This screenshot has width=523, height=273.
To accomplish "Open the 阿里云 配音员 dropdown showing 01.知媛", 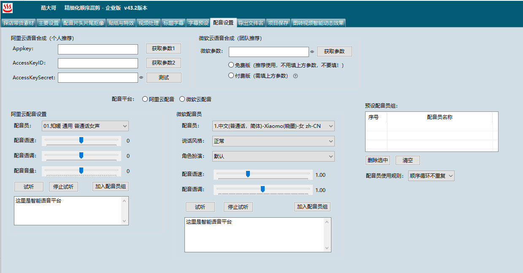I will pyautogui.click(x=85, y=126).
